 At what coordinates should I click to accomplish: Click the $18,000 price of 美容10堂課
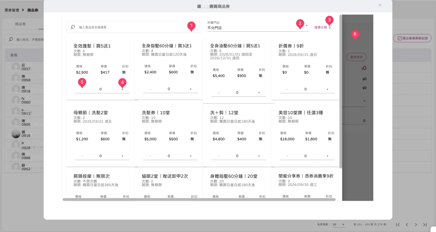click(x=287, y=139)
